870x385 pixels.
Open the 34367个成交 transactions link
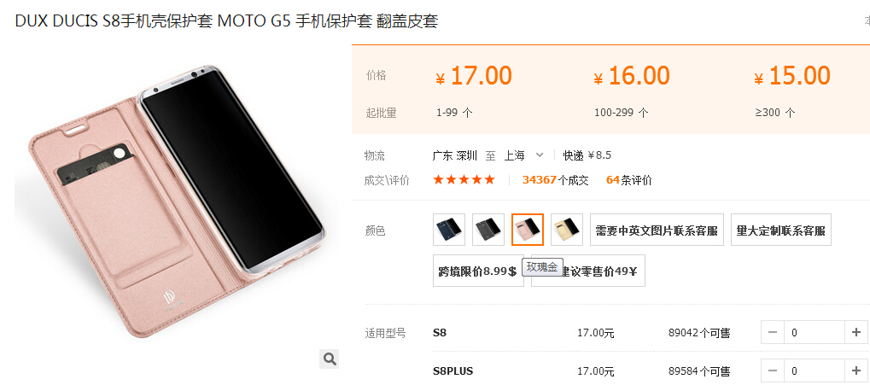pyautogui.click(x=556, y=180)
